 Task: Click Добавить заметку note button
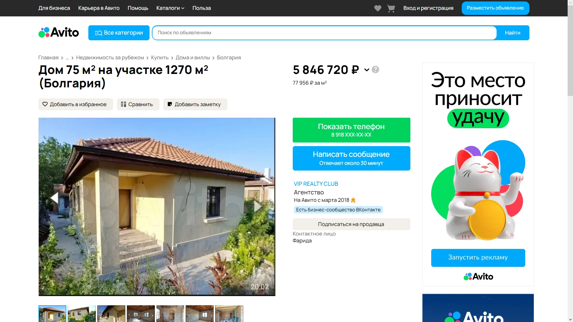click(195, 104)
